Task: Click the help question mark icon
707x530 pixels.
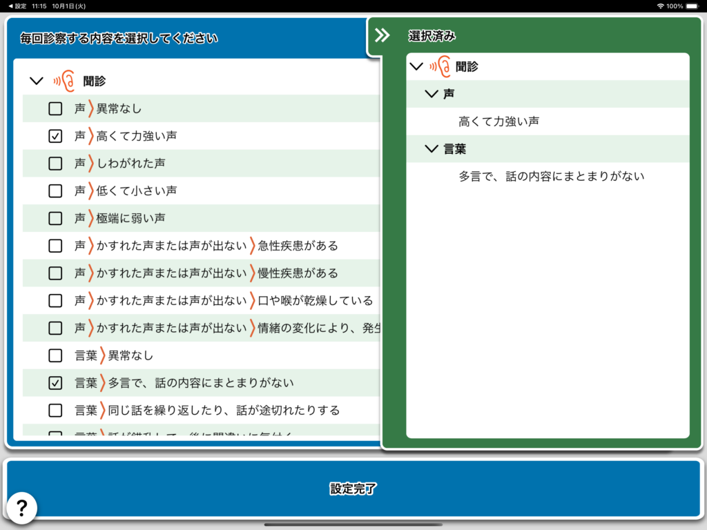Action: (21, 508)
